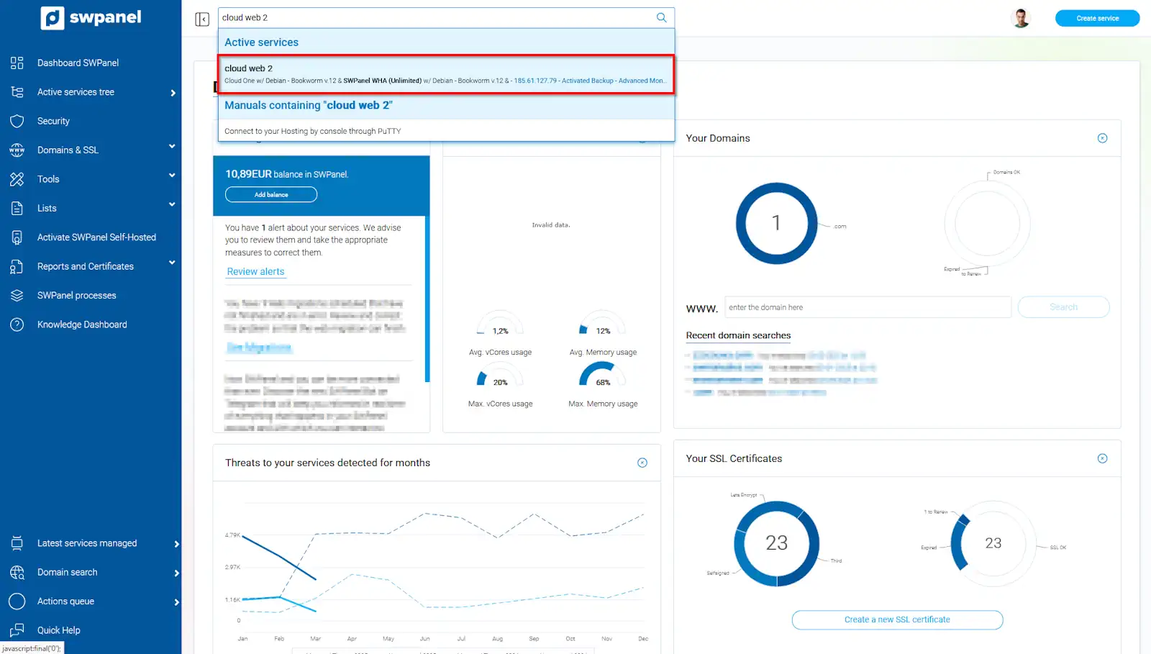
Task: Click the Actions queue circle icon
Action: click(17, 601)
